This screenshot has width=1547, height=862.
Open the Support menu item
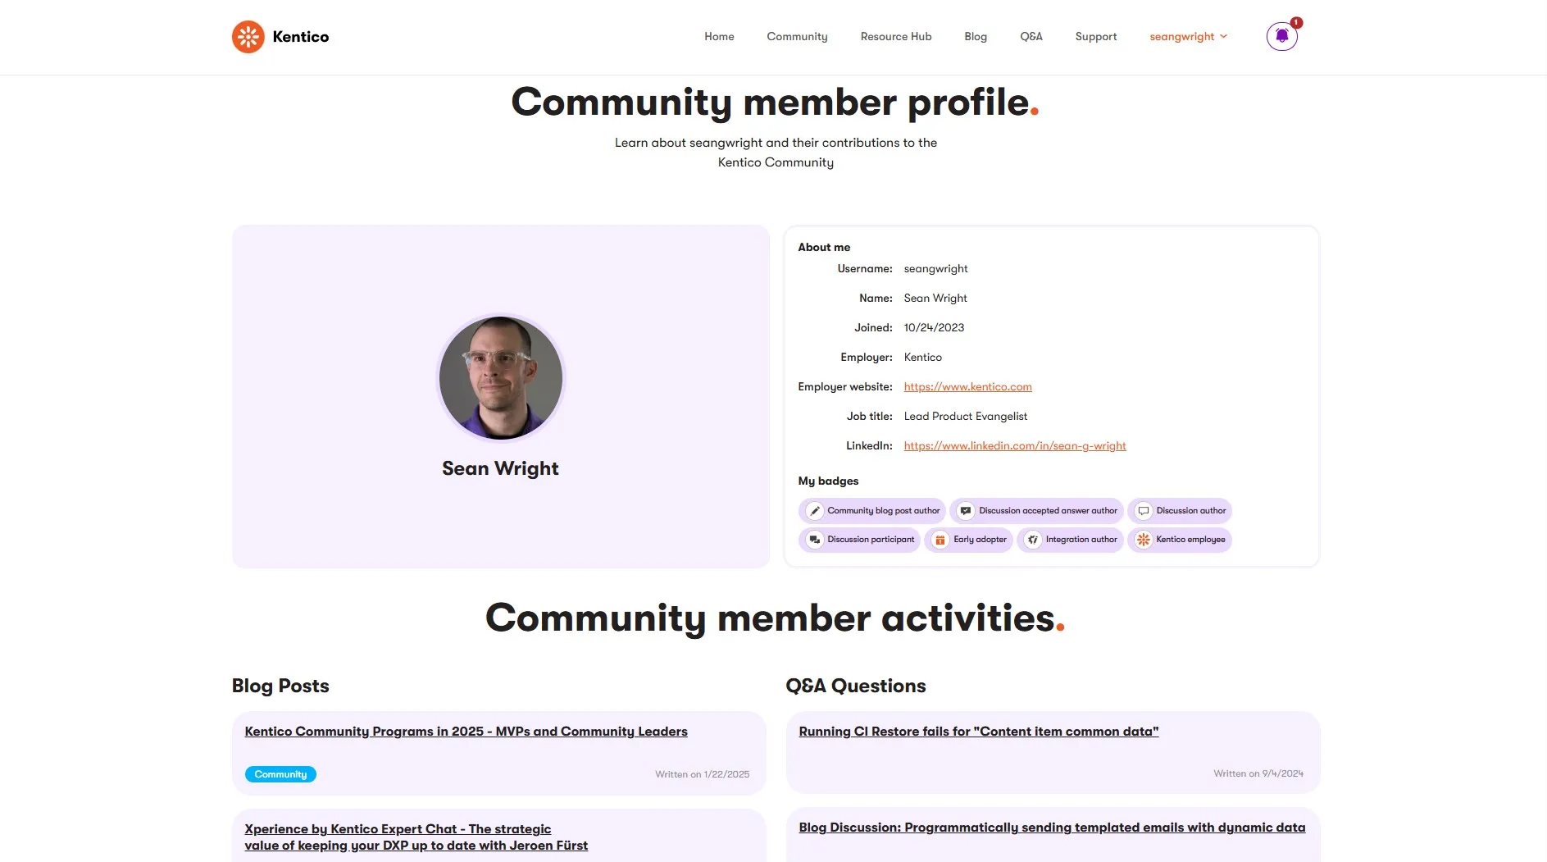1096,37
